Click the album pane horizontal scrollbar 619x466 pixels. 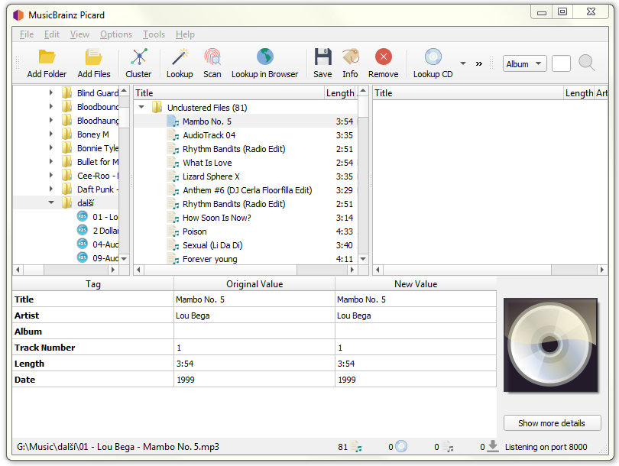click(x=490, y=270)
